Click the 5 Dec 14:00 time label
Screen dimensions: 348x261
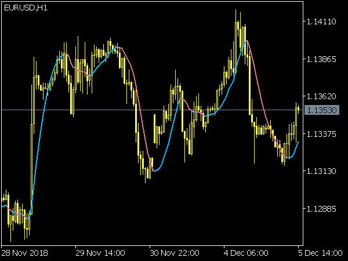tap(320, 253)
